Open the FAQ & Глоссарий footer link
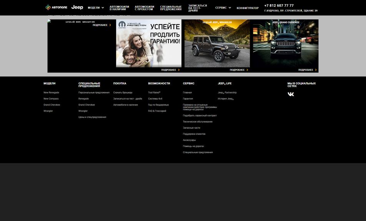This screenshot has width=366, height=221. (x=157, y=111)
